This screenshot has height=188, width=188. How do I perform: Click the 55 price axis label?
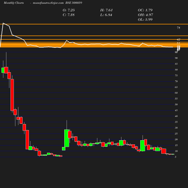176,99
